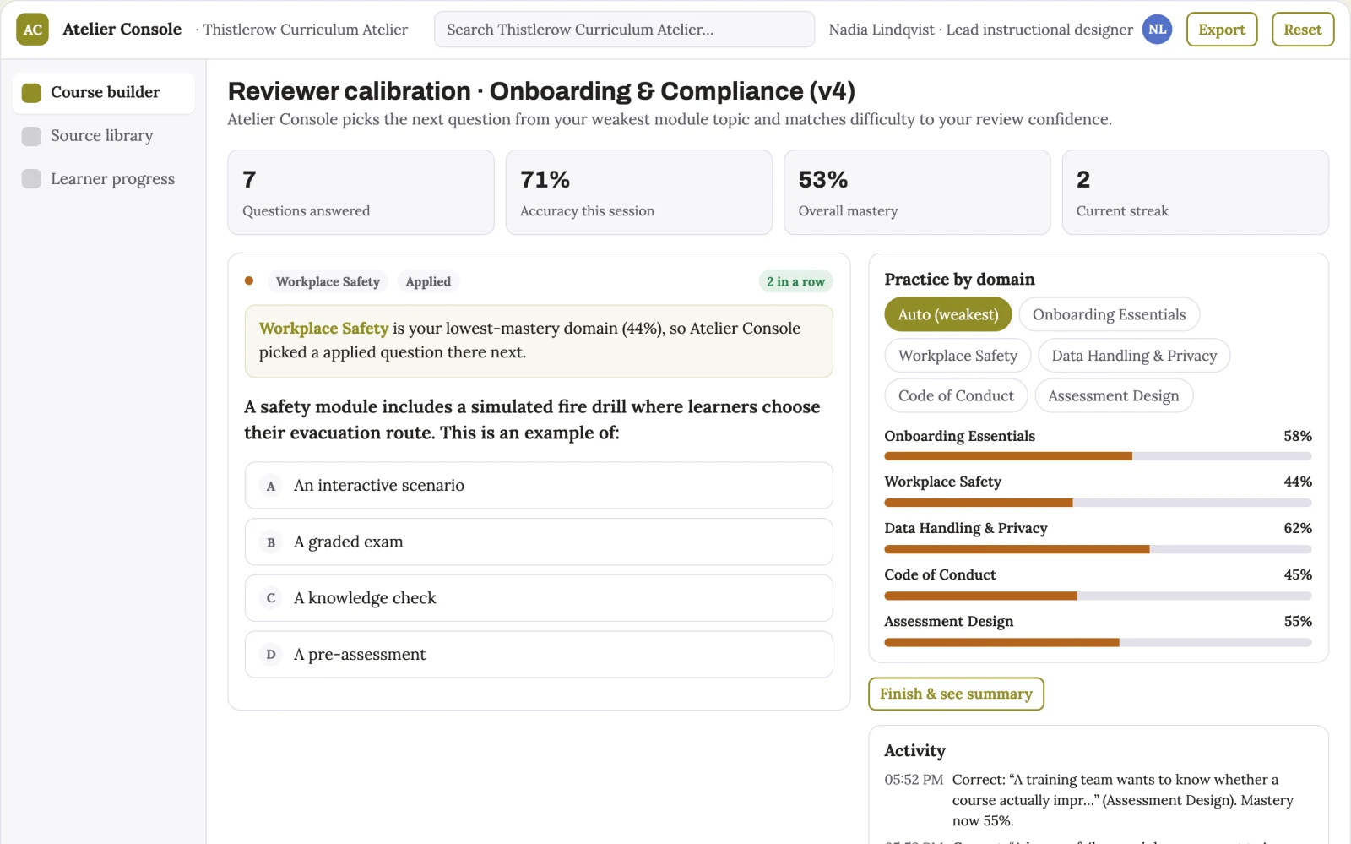Click the Course builder sidebar icon
This screenshot has width=1351, height=844.
tap(31, 92)
